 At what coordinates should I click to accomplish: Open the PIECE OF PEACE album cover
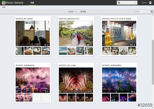coord(119,33)
